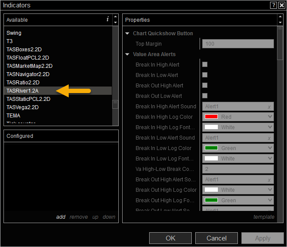The width and height of the screenshot is (287, 247).
Task: Click Available panel up arrow
Action: pyautogui.click(x=116, y=17)
